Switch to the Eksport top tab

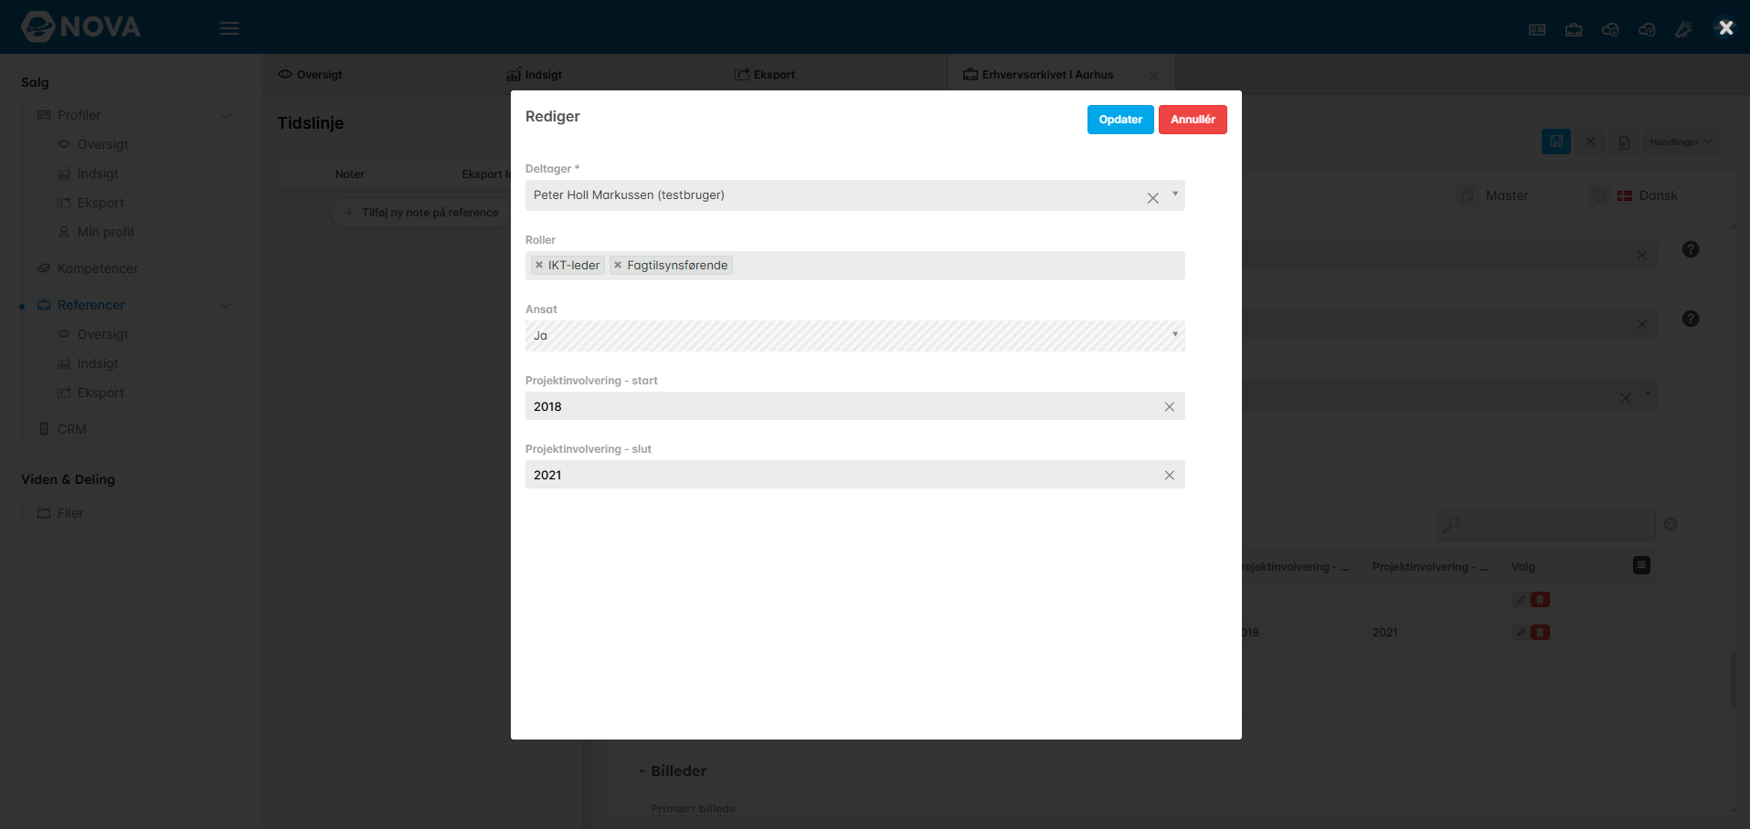834,74
